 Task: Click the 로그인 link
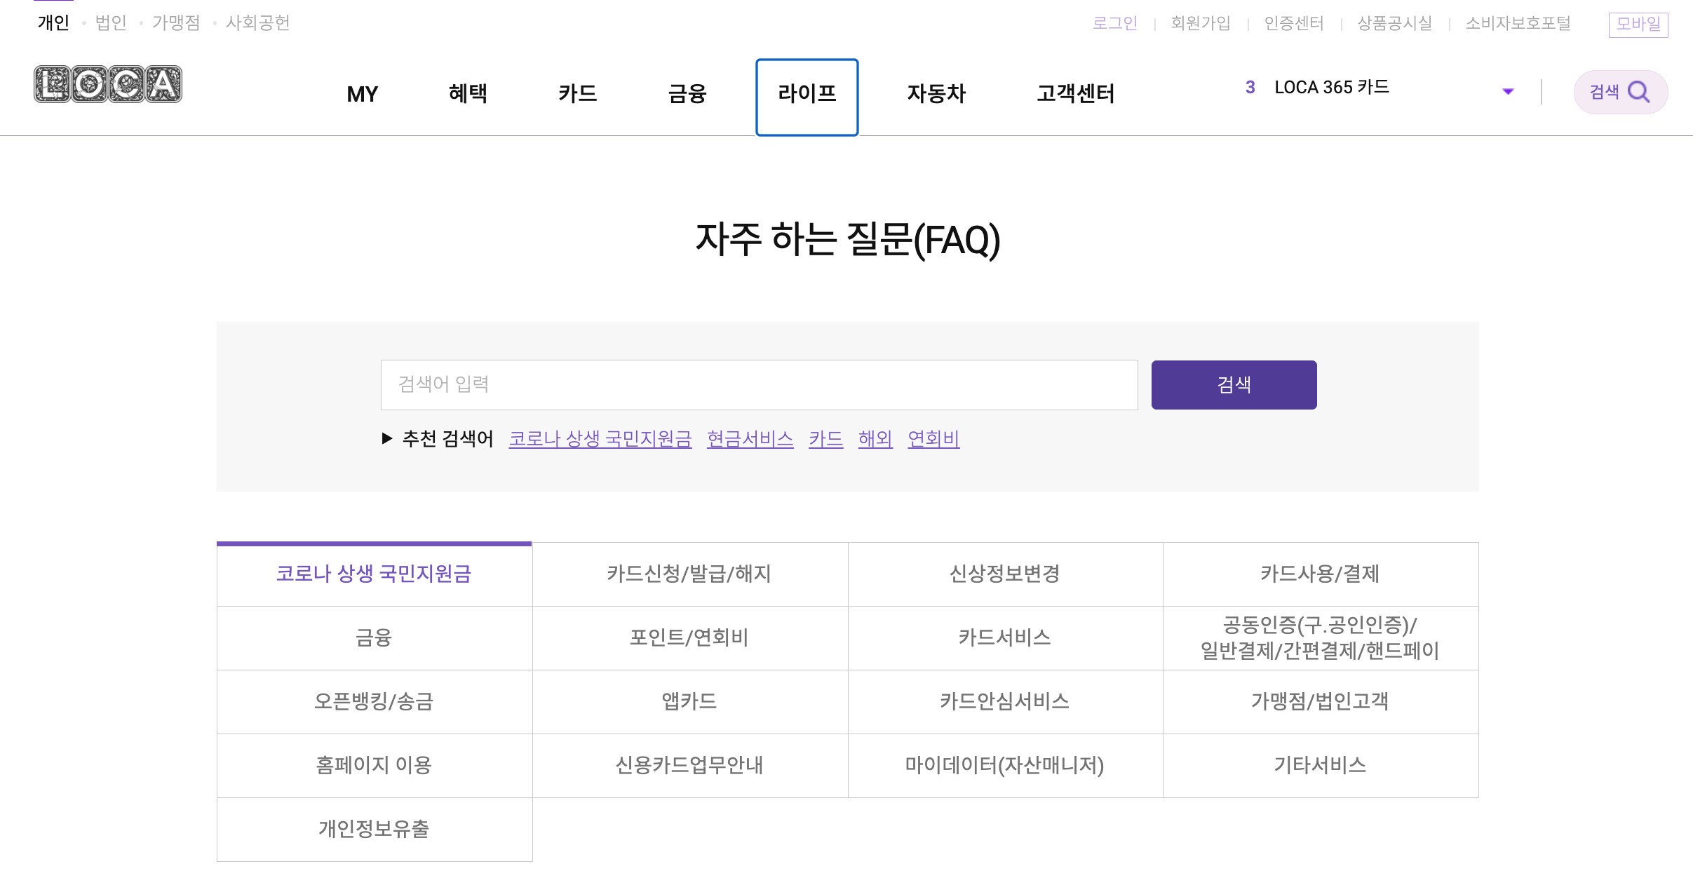(x=1114, y=23)
